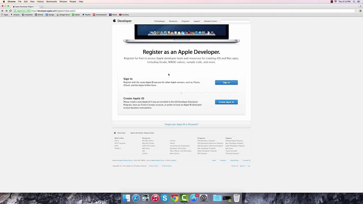Open the Window menu
This screenshot has height=204, width=363.
pyautogui.click(x=63, y=2)
